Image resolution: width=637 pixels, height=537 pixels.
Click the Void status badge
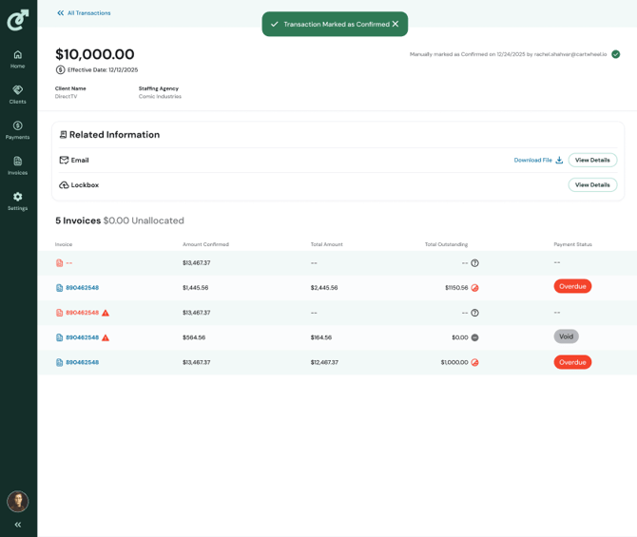(x=566, y=336)
